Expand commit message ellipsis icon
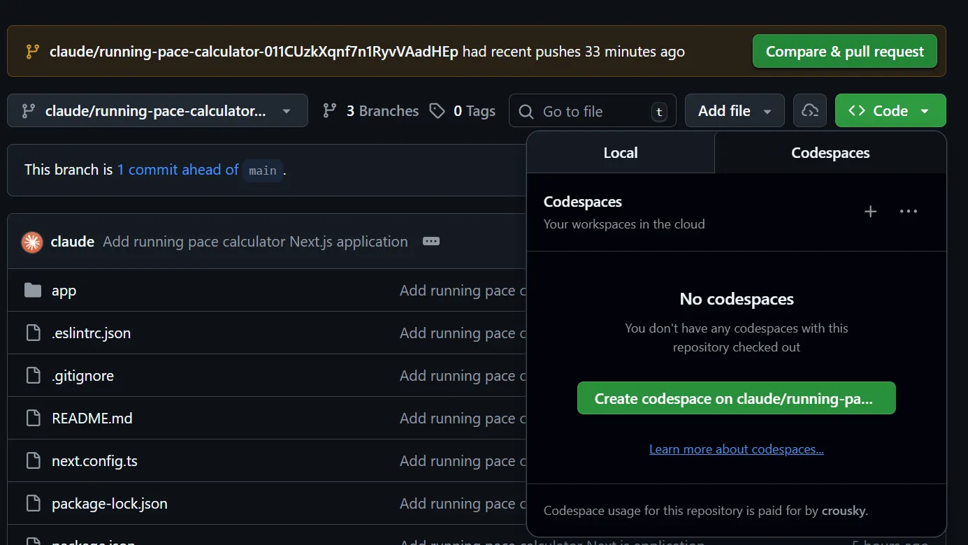The width and height of the screenshot is (968, 545). (431, 242)
